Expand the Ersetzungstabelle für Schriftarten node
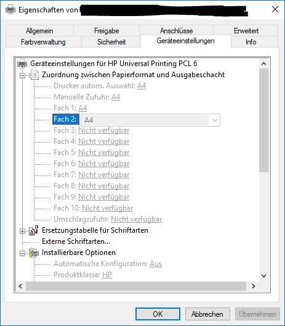Screen dimensions: 285x326 (x=22, y=231)
